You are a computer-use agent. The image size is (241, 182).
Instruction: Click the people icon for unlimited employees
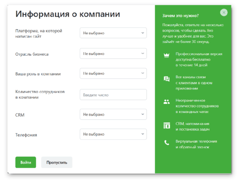[166, 101]
